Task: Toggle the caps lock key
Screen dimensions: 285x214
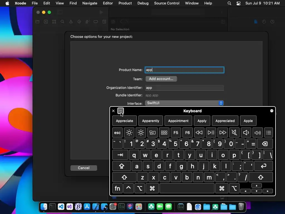Action: [x=121, y=166]
